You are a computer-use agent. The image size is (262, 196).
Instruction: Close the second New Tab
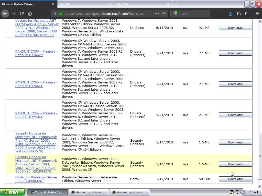[x=168, y=4]
